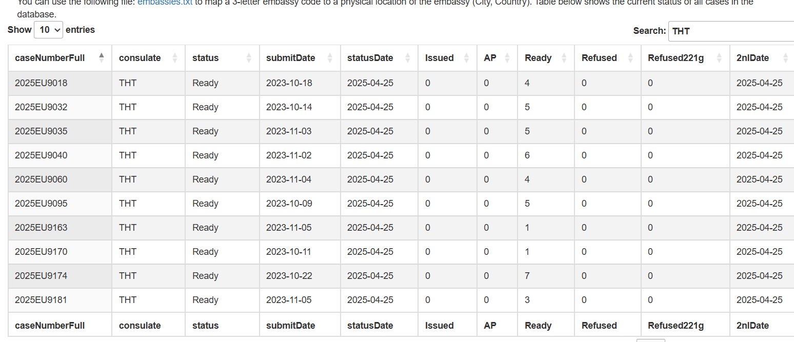Click statusDate column sort icon

click(407, 58)
